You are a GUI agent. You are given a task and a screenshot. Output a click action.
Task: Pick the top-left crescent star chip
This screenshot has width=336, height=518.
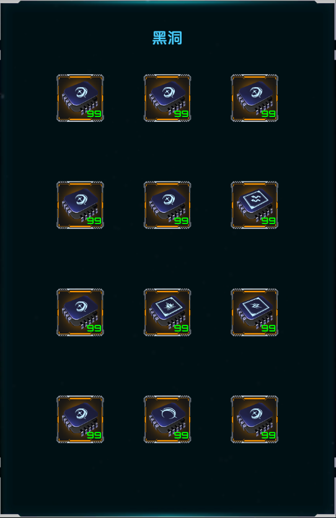[x=80, y=98]
